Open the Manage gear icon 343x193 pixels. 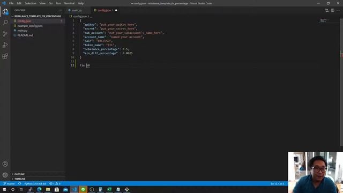coord(5,175)
